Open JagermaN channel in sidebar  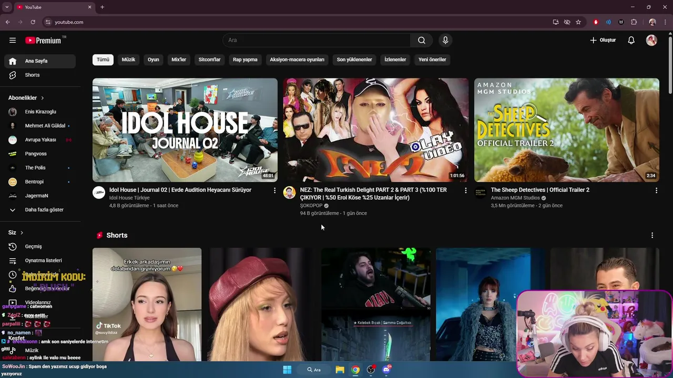pos(40,196)
